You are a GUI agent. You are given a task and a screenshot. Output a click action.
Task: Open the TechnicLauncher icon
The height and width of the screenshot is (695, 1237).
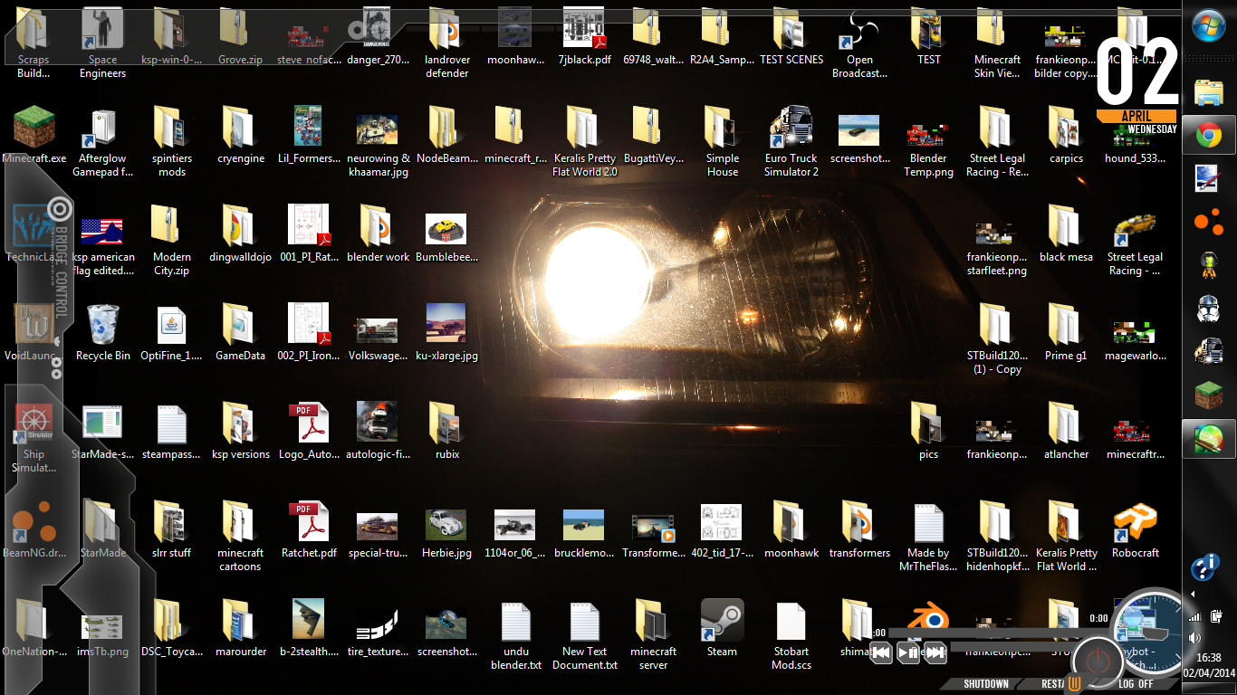(34, 235)
